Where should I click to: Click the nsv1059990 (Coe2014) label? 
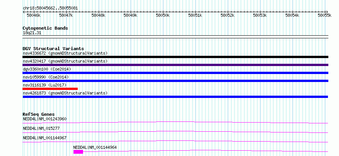46,77
